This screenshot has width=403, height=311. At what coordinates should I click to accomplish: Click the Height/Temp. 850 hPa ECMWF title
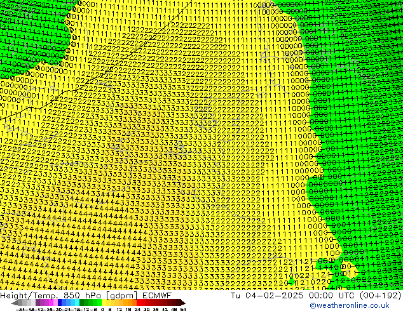click(x=86, y=295)
